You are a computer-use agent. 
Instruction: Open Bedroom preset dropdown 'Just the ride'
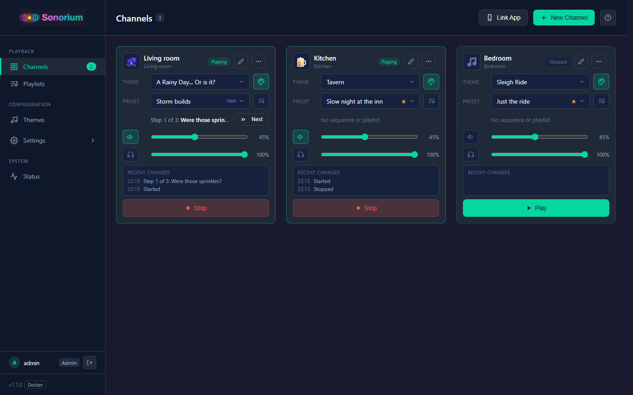point(540,101)
